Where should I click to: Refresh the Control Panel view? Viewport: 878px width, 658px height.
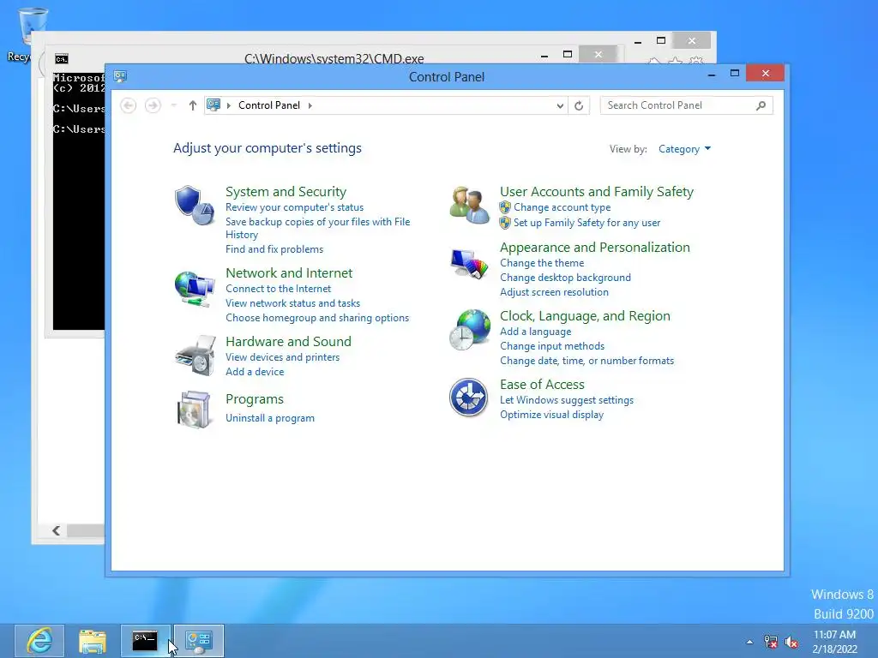click(579, 105)
